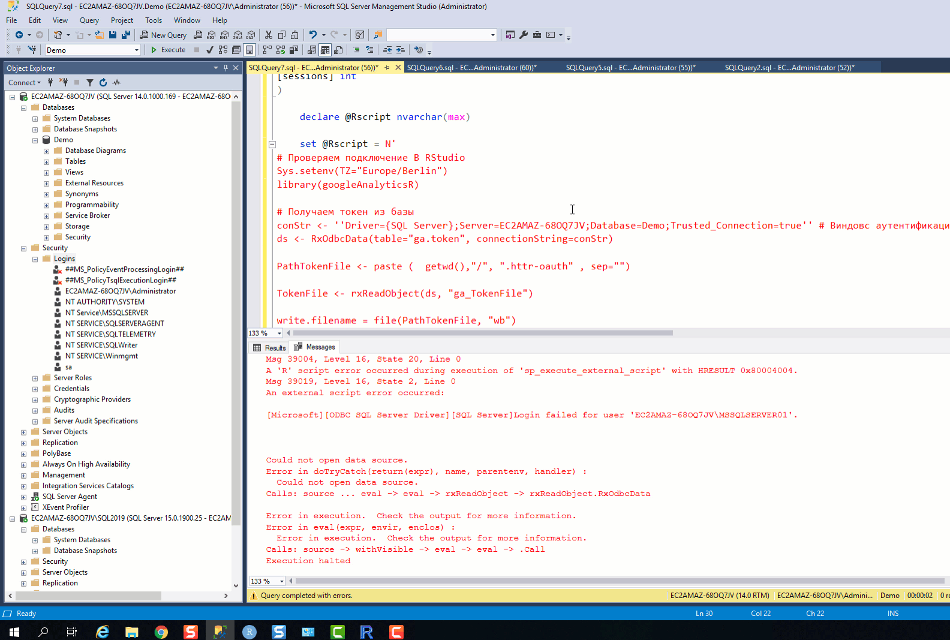Viewport: 950px width, 640px height.
Task: Open the find combo box dropdown arrow
Action: pos(493,35)
